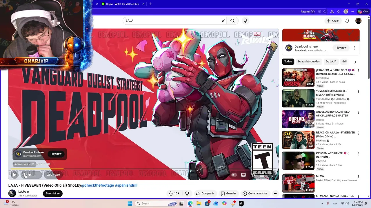The height and width of the screenshot is (208, 371).
Task: Open Copilot Chat in Edge
Action: [363, 12]
